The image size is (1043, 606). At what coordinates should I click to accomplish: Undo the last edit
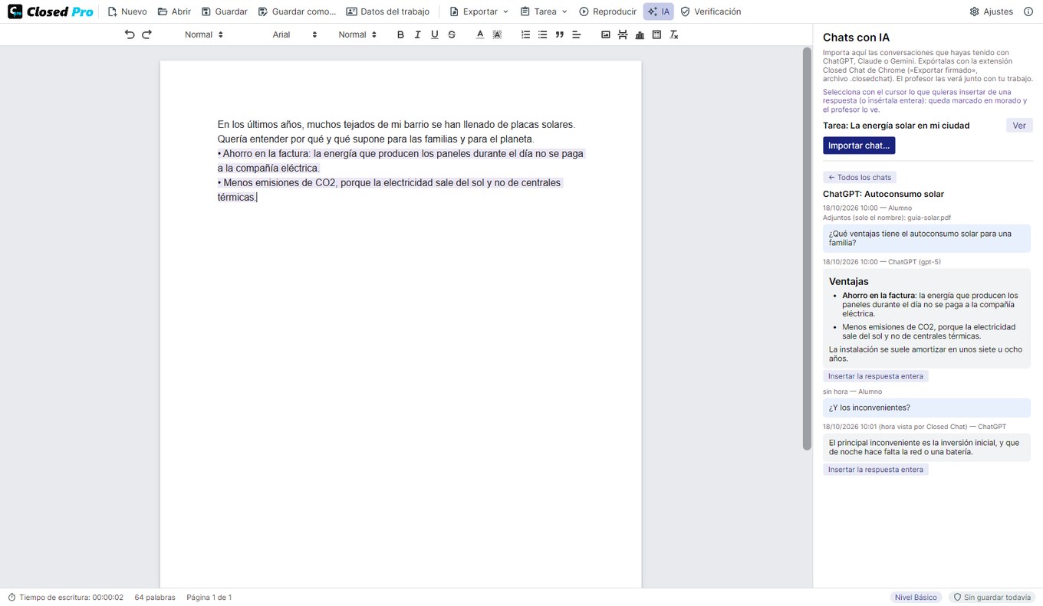pos(130,34)
